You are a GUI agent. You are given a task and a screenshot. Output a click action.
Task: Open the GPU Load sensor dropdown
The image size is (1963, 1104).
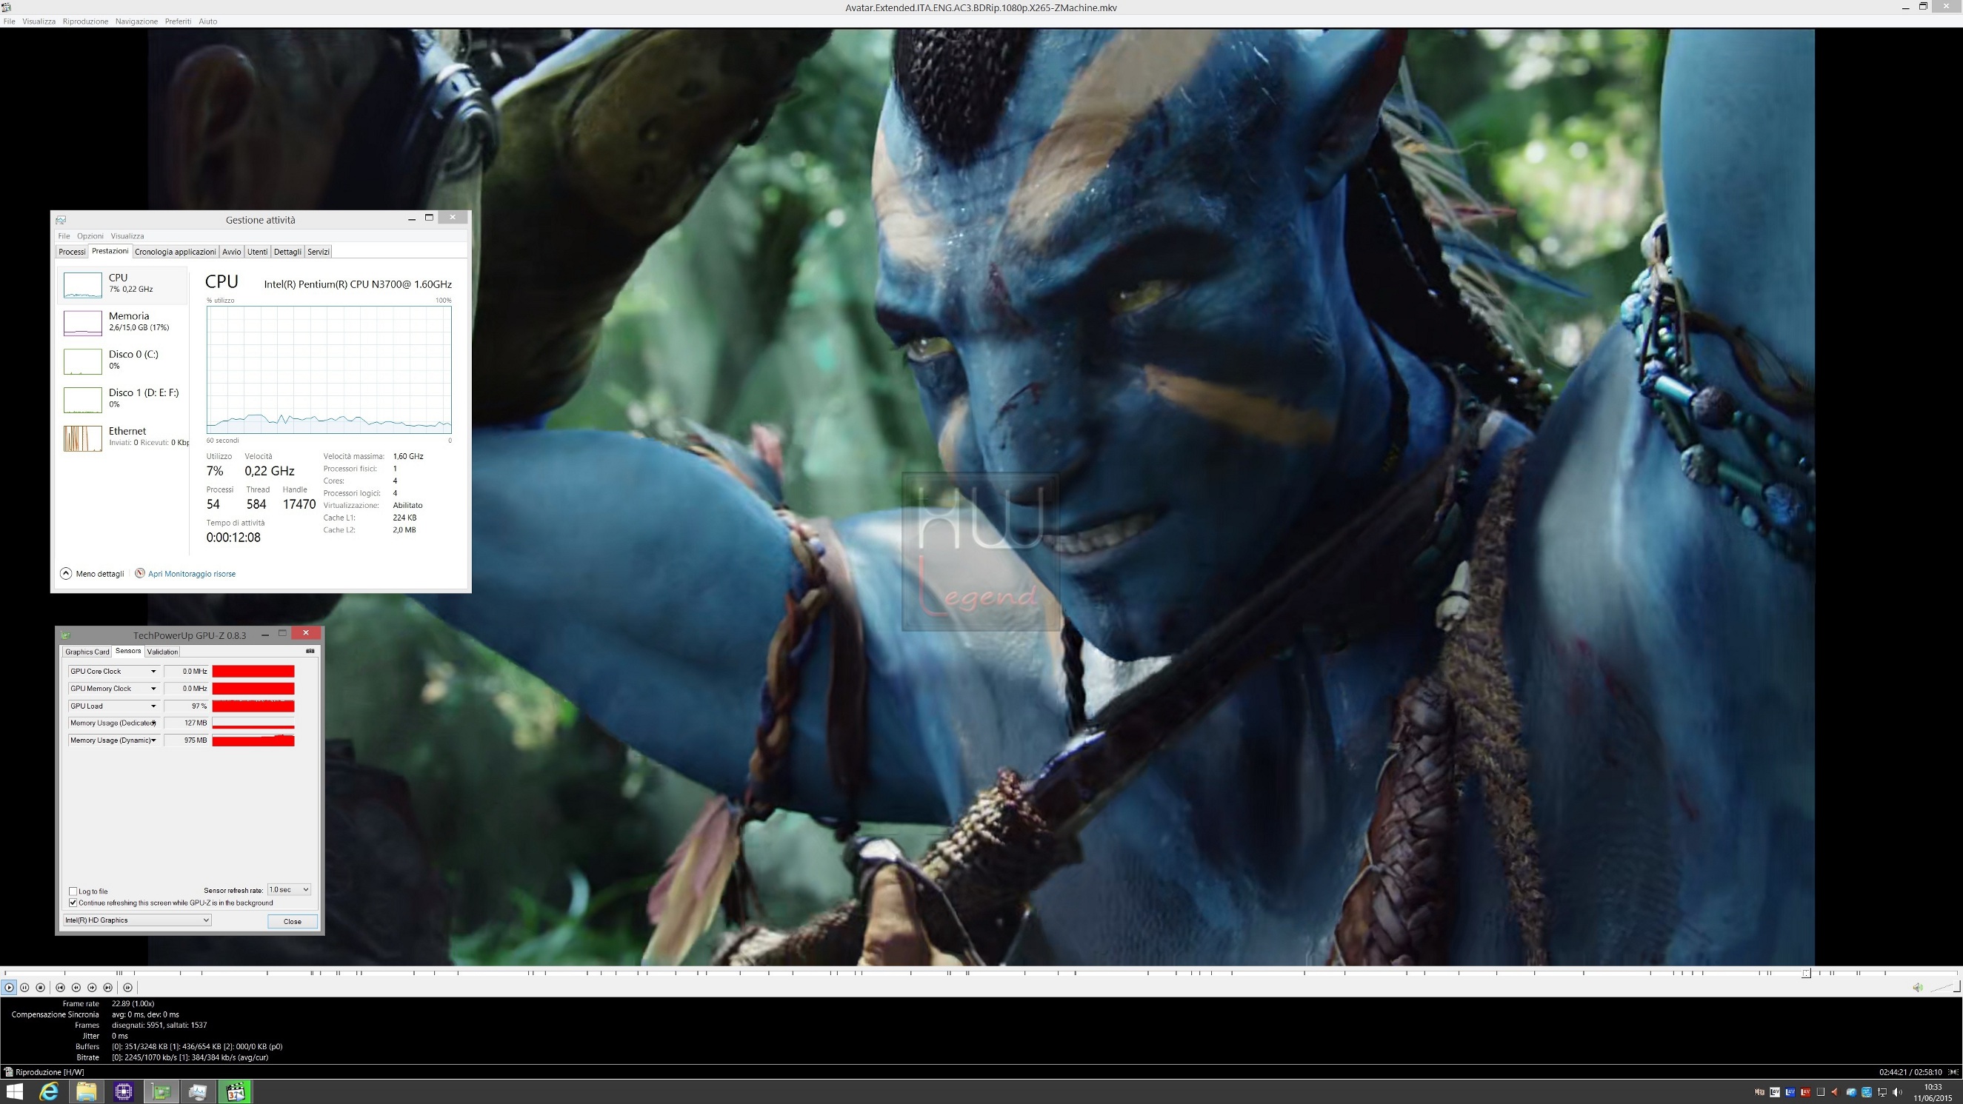pyautogui.click(x=153, y=706)
